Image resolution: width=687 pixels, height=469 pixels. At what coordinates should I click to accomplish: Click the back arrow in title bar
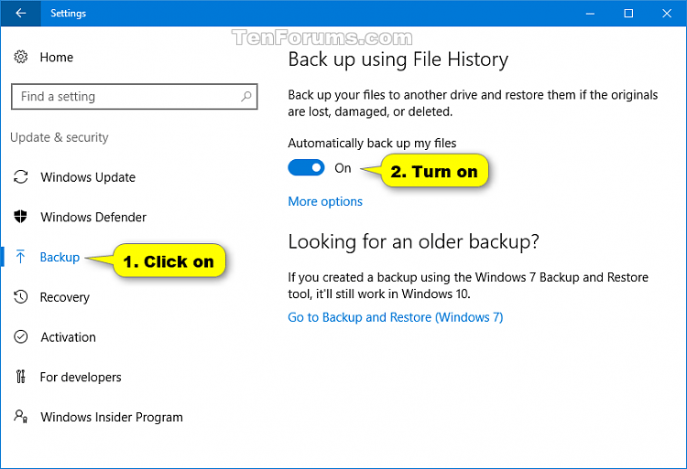tap(20, 13)
